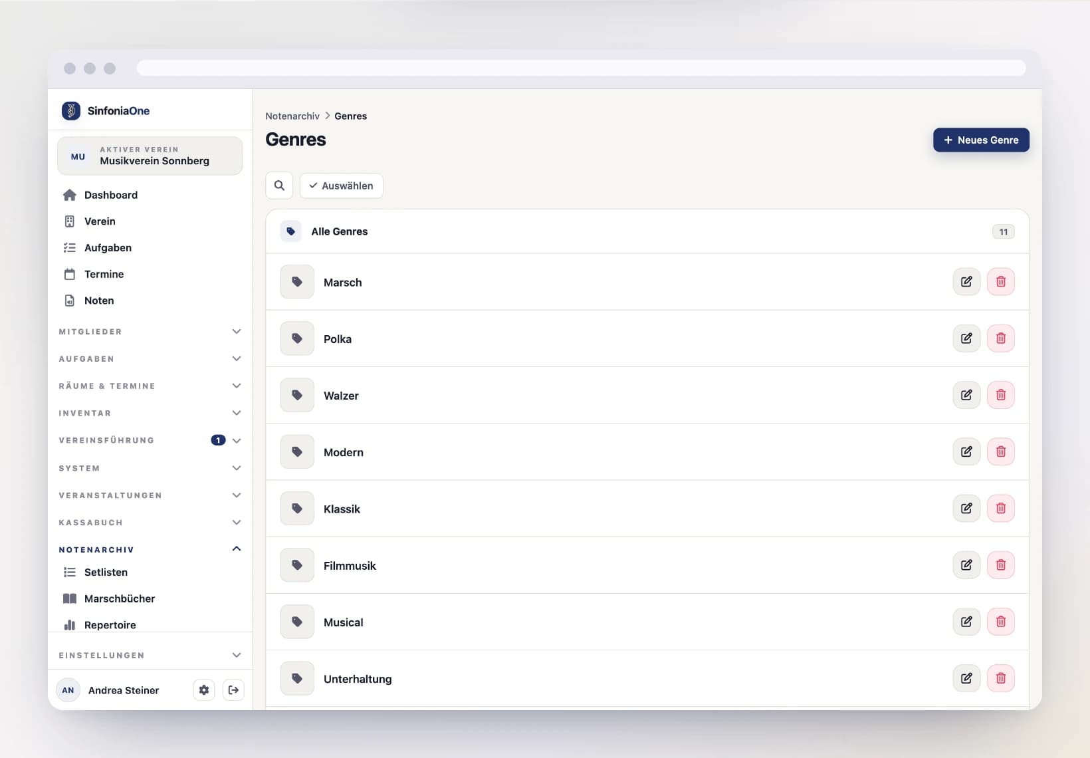Delete the Musical genre
Screen dimensions: 1090x758
click(1000, 622)
